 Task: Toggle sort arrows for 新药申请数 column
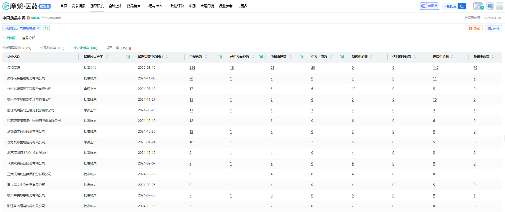click(371, 57)
